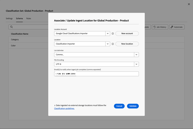This screenshot has width=193, height=129.
Task: Cancel the ingest location dialog
Action: (119, 106)
